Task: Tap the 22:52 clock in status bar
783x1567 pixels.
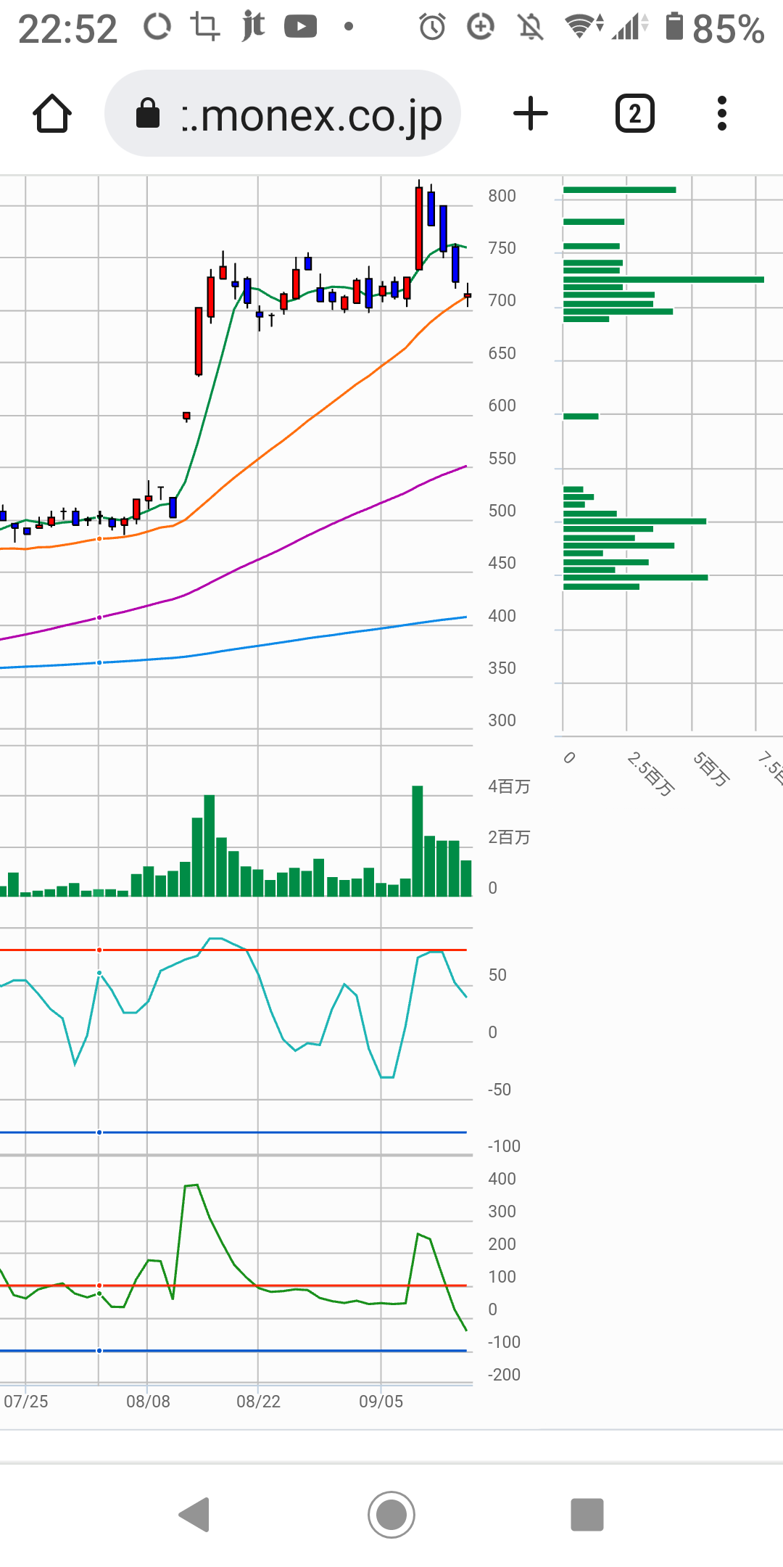Action: (67, 29)
